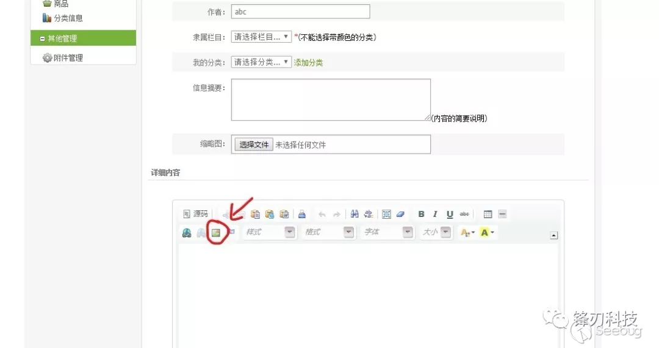The image size is (659, 348).
Task: Click the print icon in editor toolbar
Action: point(301,214)
